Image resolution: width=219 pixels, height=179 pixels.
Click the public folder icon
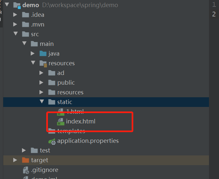(52, 83)
